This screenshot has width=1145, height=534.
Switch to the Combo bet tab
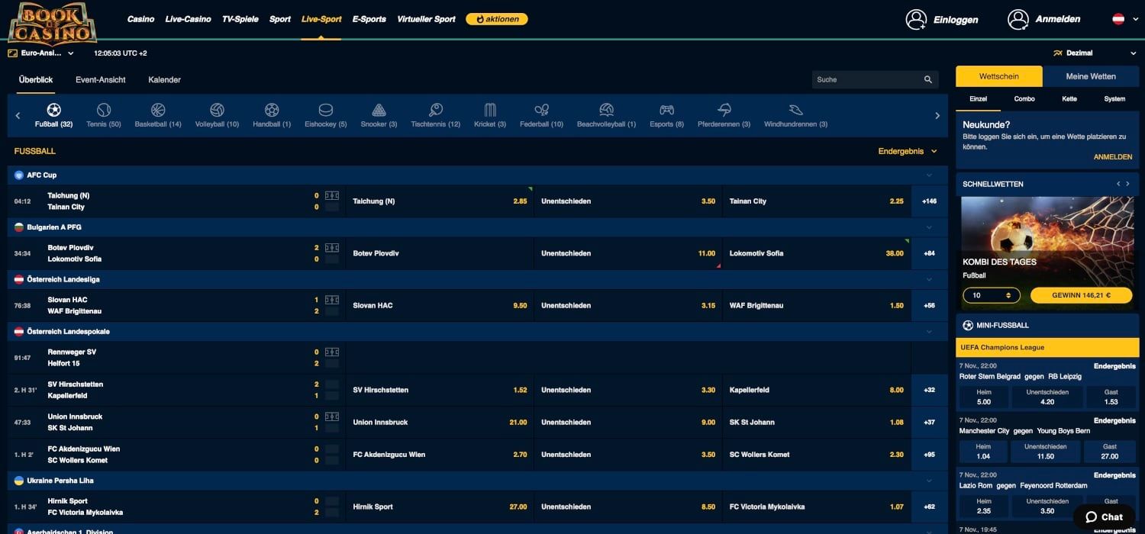[1024, 98]
